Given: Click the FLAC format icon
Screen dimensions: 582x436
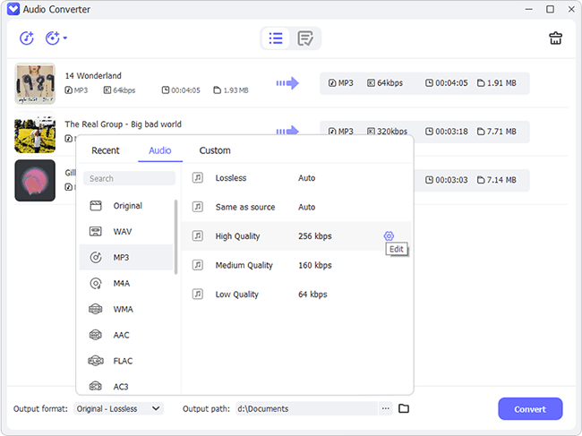Looking at the screenshot, I should 96,361.
